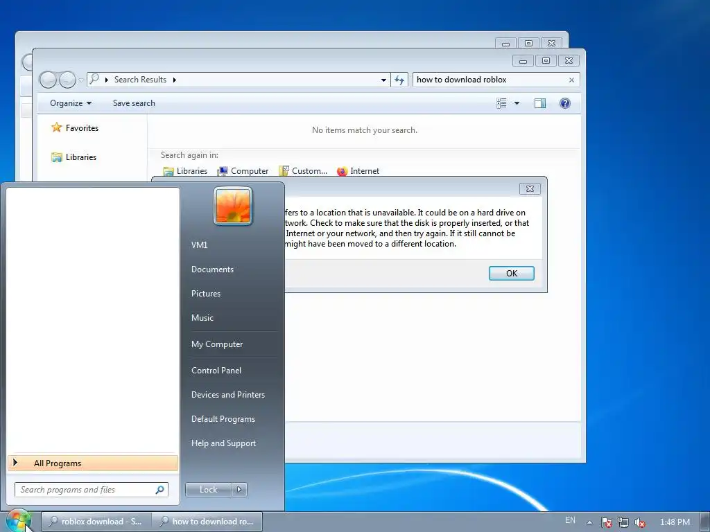Click OK in the error dialog

(x=511, y=273)
